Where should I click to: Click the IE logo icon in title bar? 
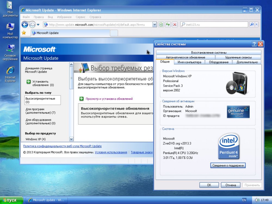click(23, 10)
